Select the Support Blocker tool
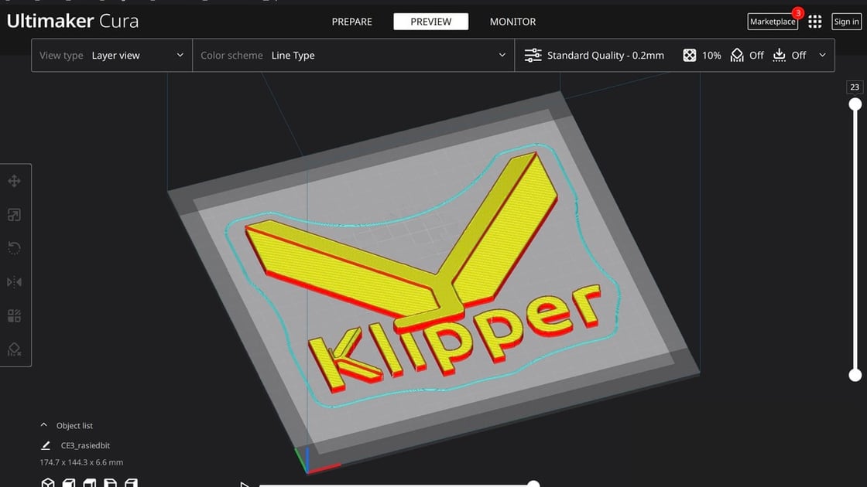The image size is (867, 487). (14, 349)
